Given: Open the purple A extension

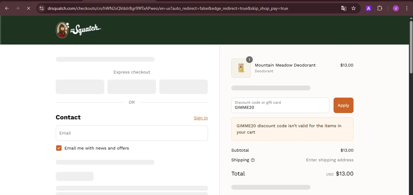Looking at the screenshot, I should [x=368, y=8].
